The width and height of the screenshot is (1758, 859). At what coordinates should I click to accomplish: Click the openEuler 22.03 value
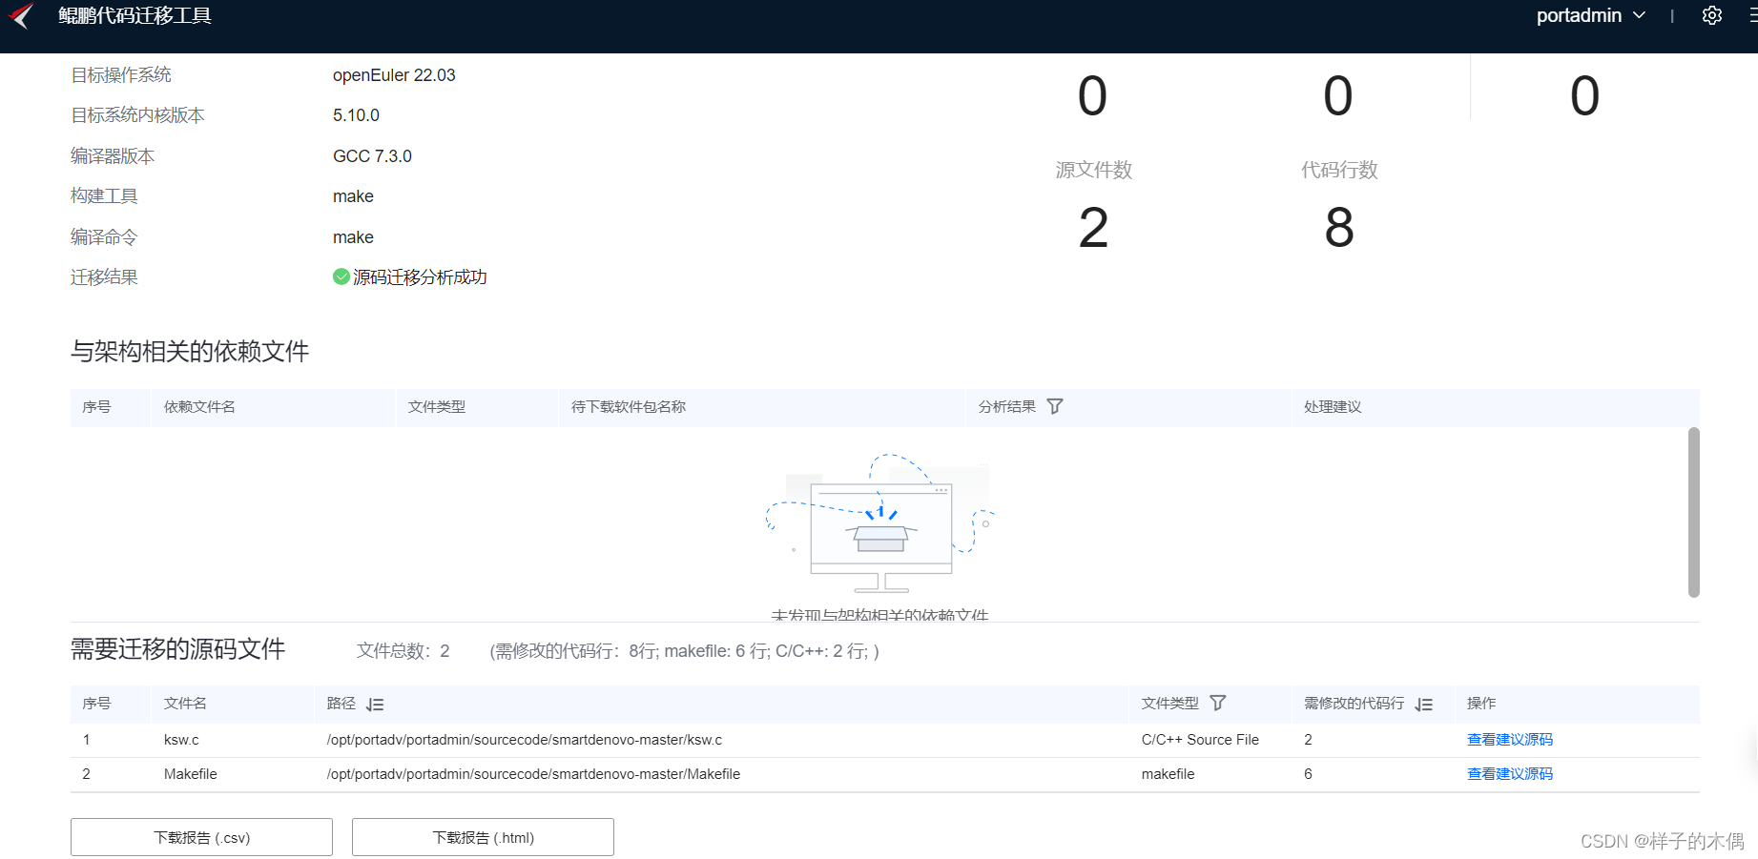pyautogui.click(x=394, y=75)
